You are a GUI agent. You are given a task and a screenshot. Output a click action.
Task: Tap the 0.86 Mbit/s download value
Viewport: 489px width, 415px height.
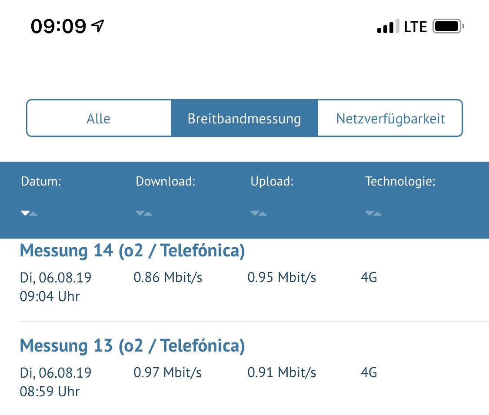point(168,277)
